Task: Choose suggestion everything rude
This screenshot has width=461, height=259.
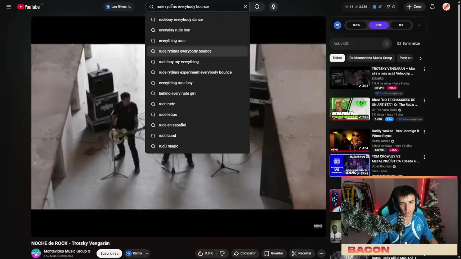Action: point(197,41)
